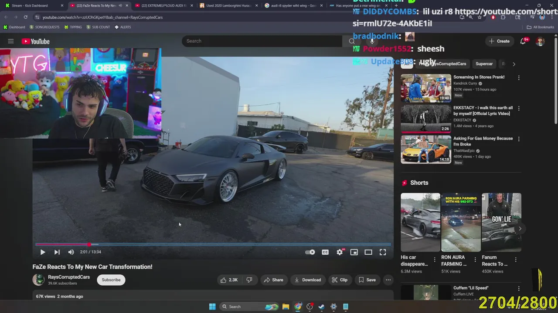Dislike this video
558x313 pixels.
[249, 280]
